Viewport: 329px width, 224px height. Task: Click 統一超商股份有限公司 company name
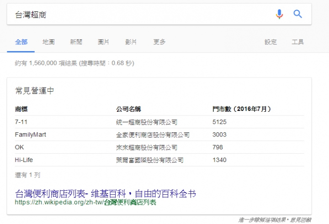[147, 122]
